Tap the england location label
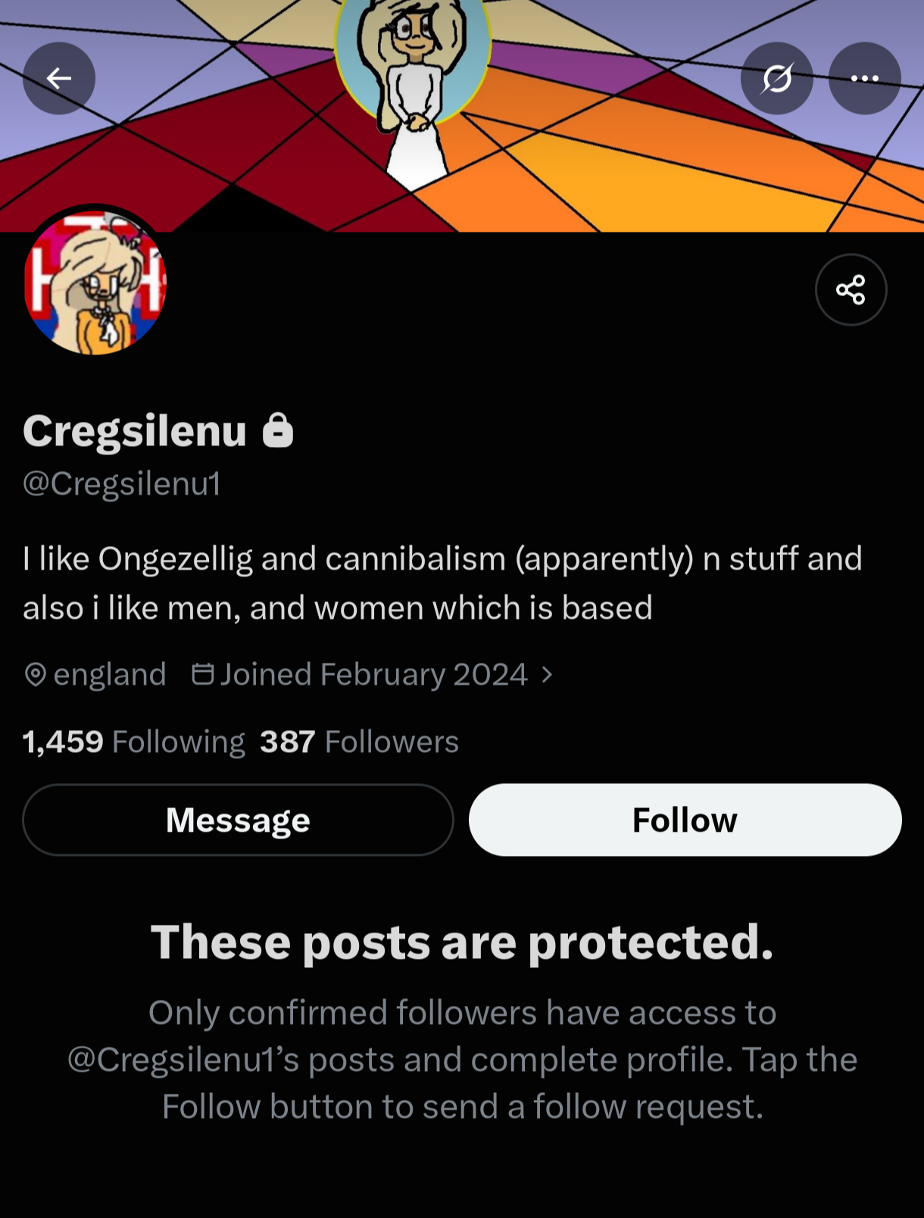 coord(110,674)
